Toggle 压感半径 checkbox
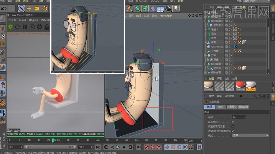 [x=233, y=122]
